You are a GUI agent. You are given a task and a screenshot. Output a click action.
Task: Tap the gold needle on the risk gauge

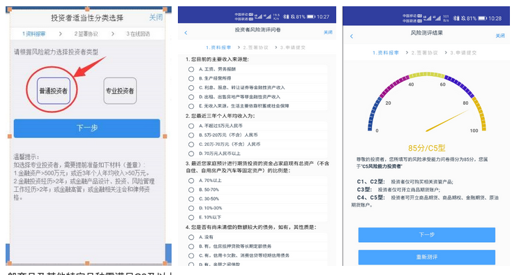tap(447, 121)
